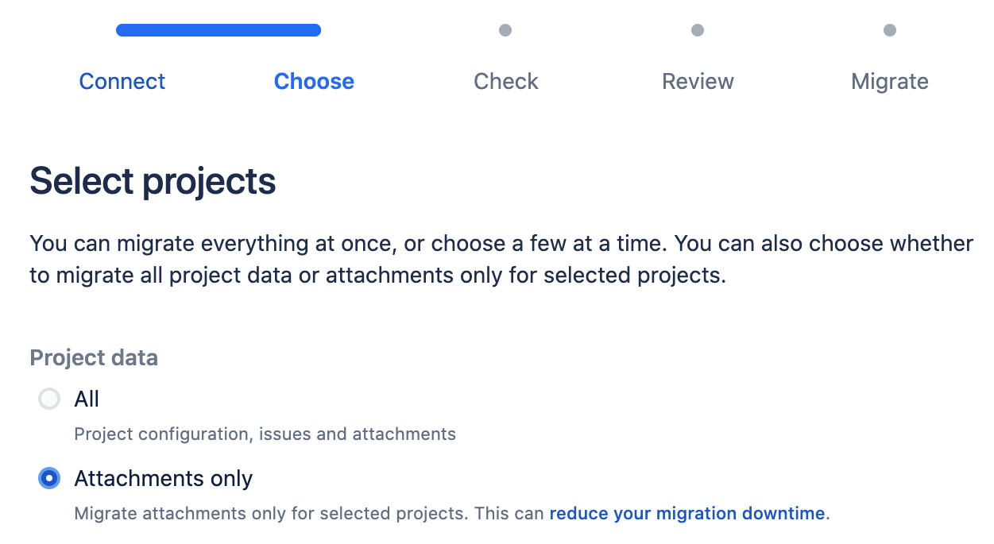
Task: Click "Project configuration, issues and attachments" description
Action: [265, 434]
